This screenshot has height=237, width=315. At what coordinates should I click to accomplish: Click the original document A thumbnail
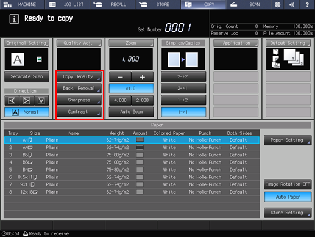coord(18,59)
